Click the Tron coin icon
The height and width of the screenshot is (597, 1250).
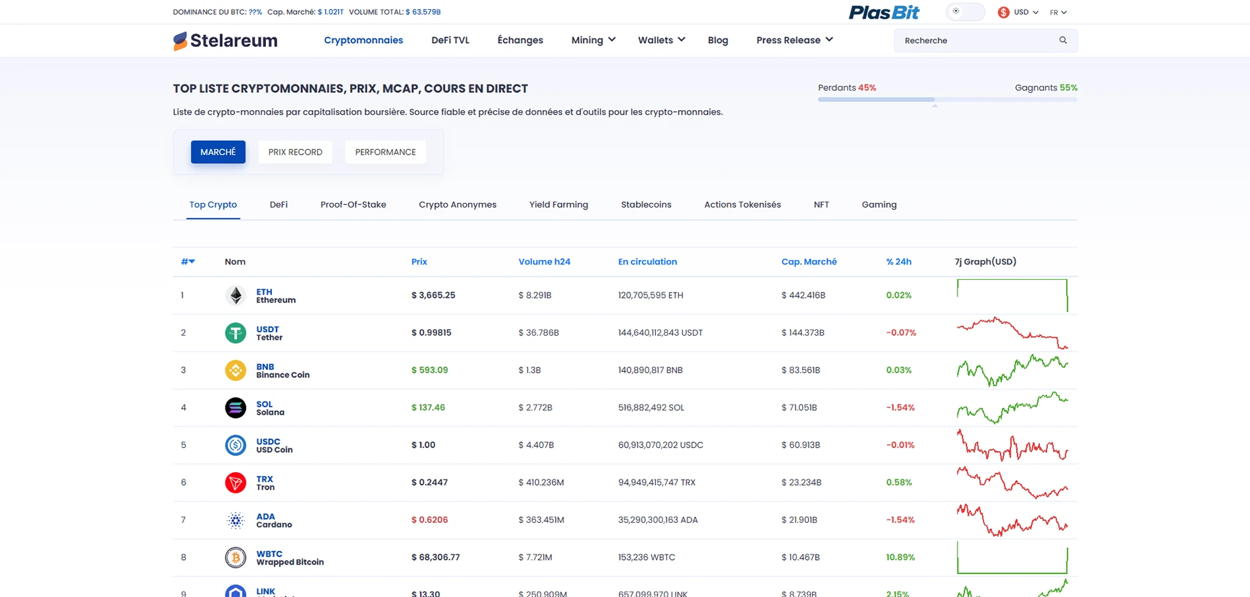[235, 482]
